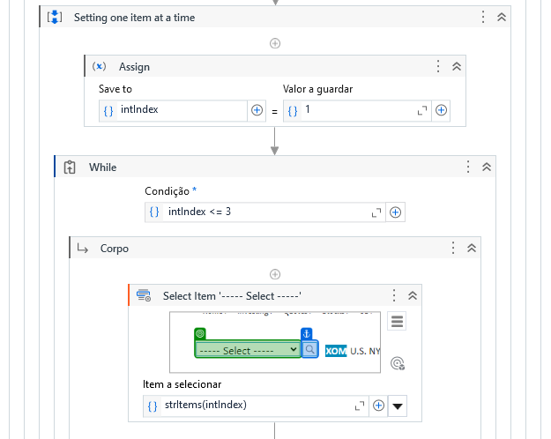This screenshot has height=439, width=551.
Task: Open options menu for 'Setting one item at a time'
Action: pos(483,17)
